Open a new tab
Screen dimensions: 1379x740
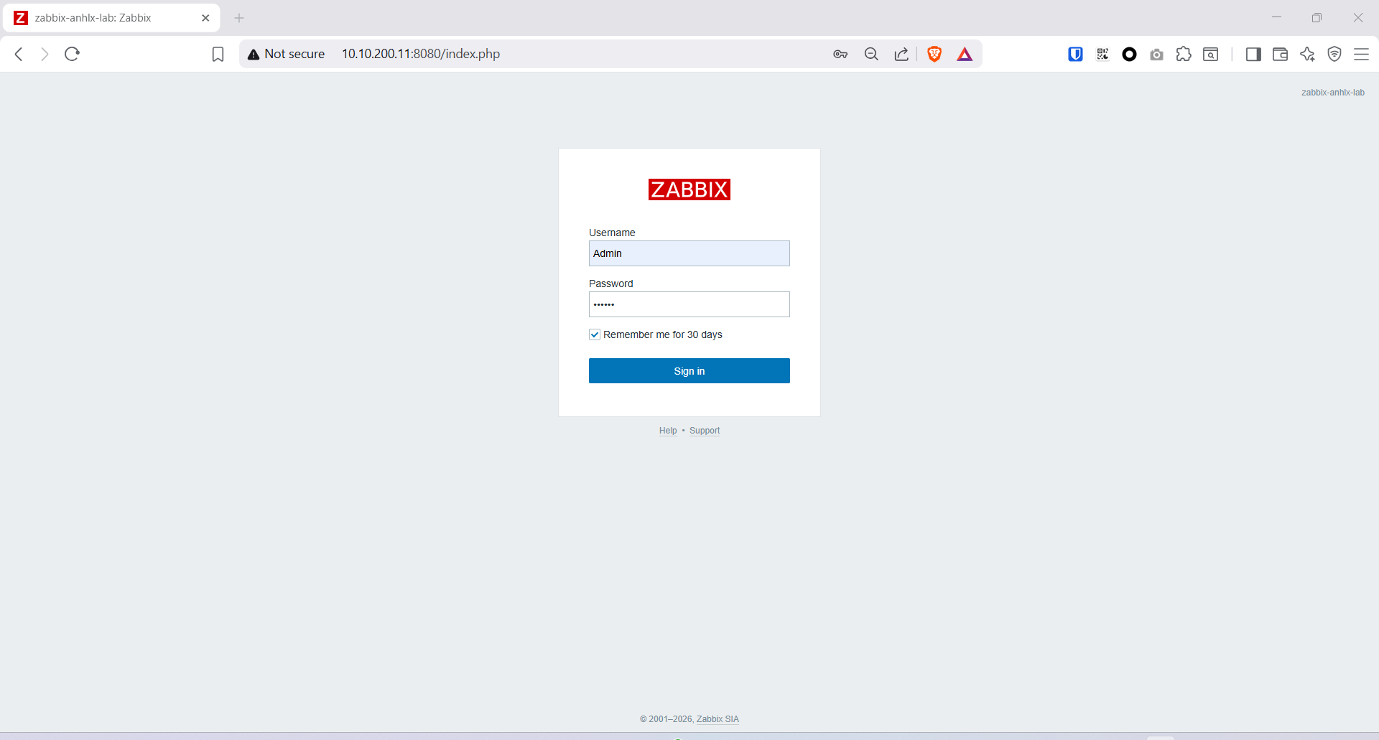click(239, 18)
